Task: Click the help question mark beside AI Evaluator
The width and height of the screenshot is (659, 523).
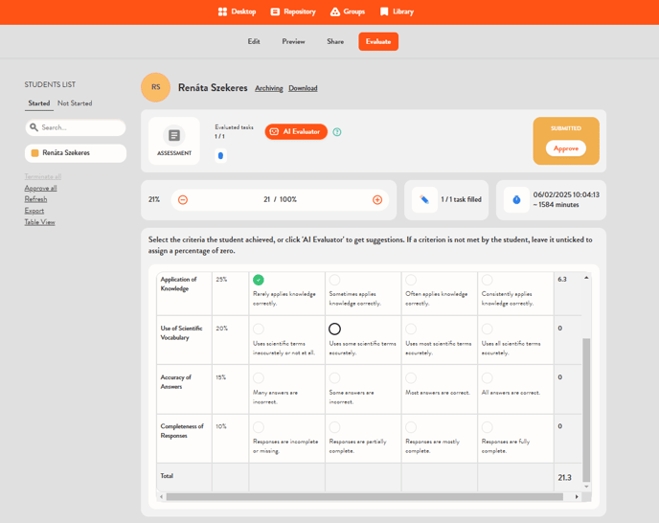Action: [x=337, y=132]
